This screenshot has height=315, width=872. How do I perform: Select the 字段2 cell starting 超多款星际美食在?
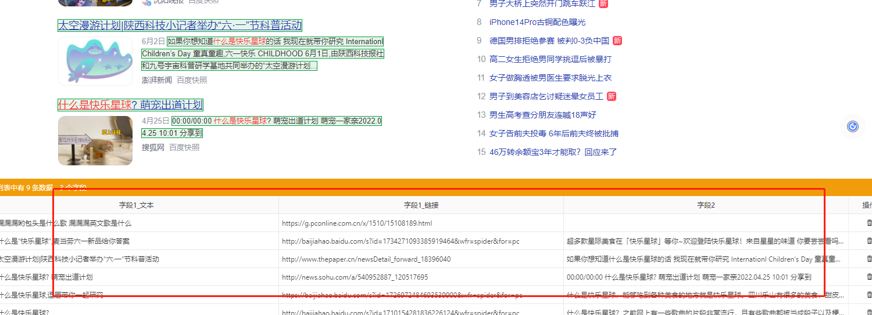pyautogui.click(x=706, y=241)
